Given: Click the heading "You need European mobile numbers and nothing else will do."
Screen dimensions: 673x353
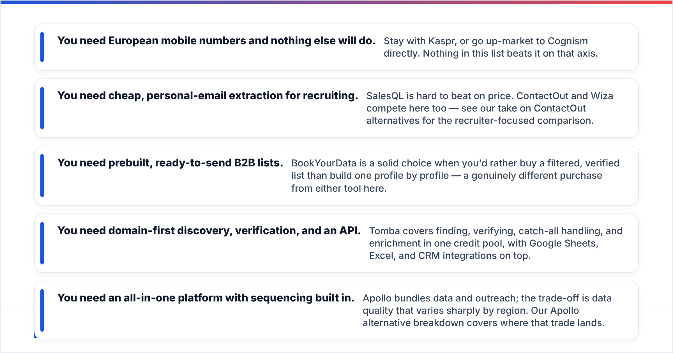Looking at the screenshot, I should coord(216,41).
